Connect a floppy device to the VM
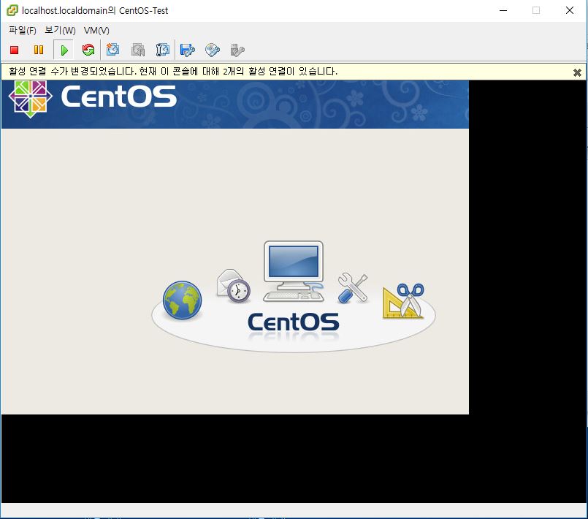Viewport: 588px width, 519px height. (x=188, y=50)
